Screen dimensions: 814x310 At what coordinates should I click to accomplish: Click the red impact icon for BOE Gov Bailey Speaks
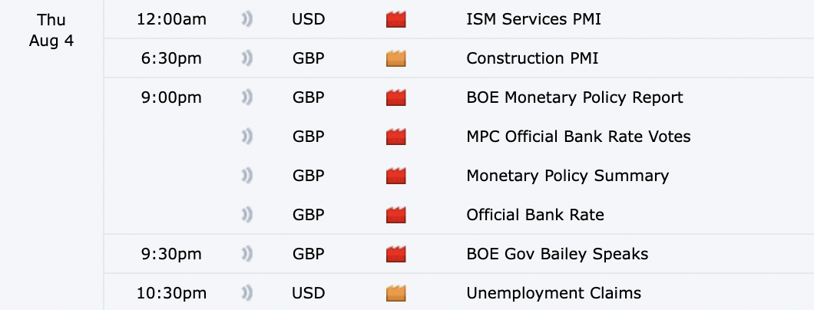[x=395, y=254]
